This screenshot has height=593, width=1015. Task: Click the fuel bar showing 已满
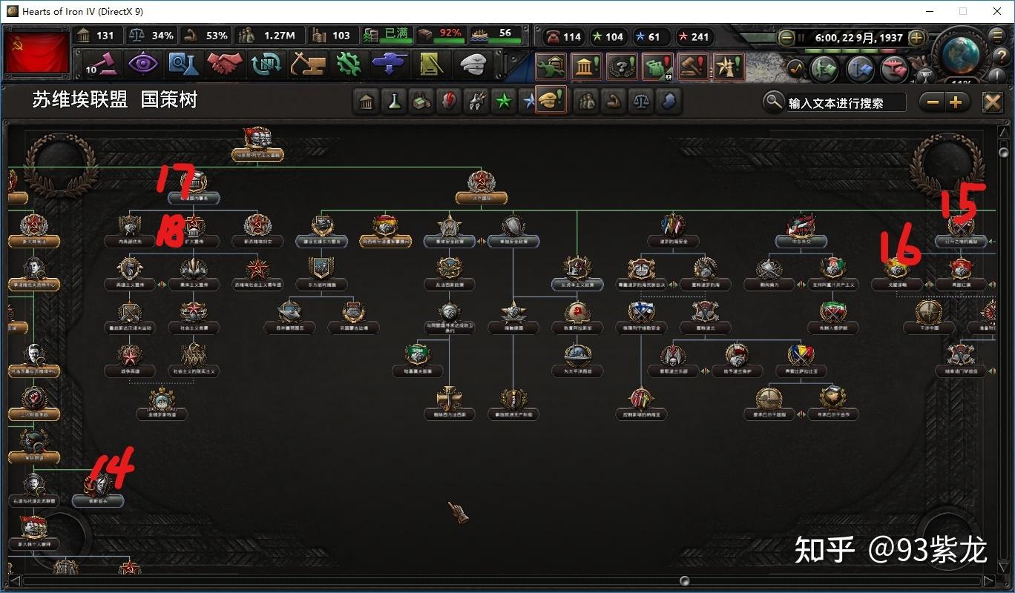(x=387, y=36)
